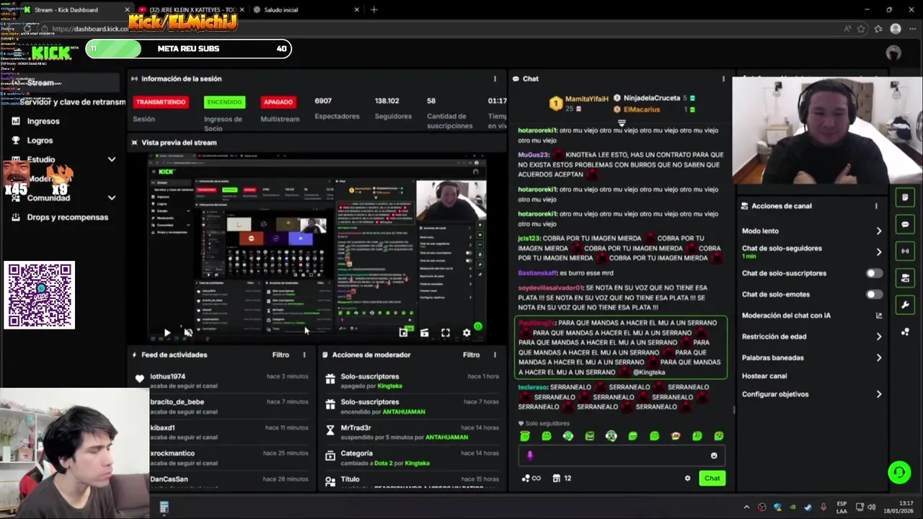Image resolution: width=923 pixels, height=519 pixels.
Task: Open the channel points infinity icon
Action: [x=531, y=478]
